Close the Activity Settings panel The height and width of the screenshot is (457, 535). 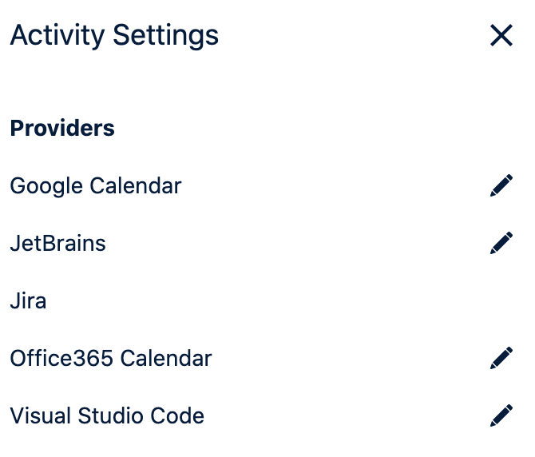click(x=501, y=35)
